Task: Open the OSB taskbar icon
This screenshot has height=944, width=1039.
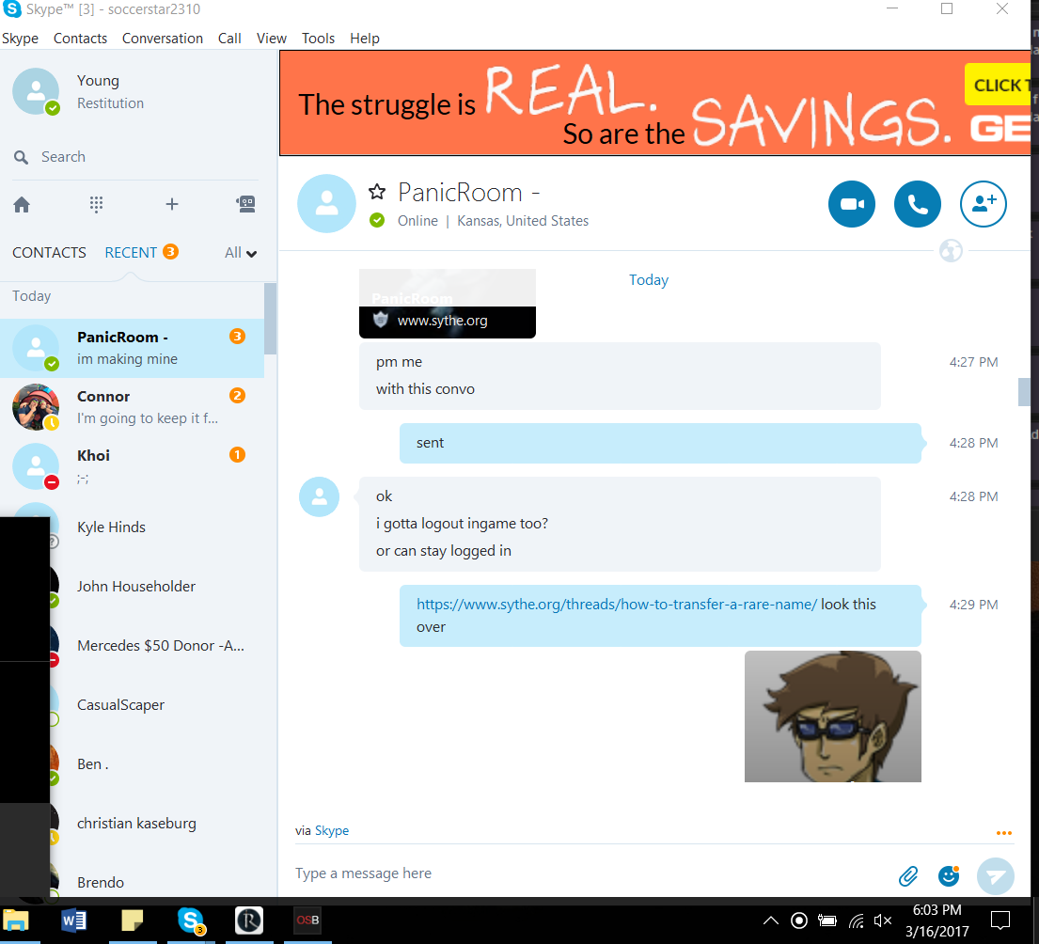Action: tap(307, 920)
